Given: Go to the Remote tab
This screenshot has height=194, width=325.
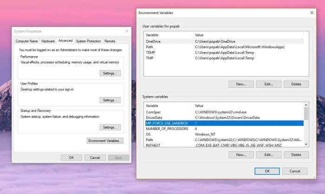Looking at the screenshot, I should click(x=110, y=41).
